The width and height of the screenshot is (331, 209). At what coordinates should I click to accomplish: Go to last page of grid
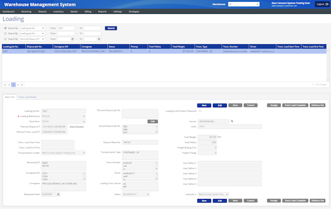coord(22,85)
